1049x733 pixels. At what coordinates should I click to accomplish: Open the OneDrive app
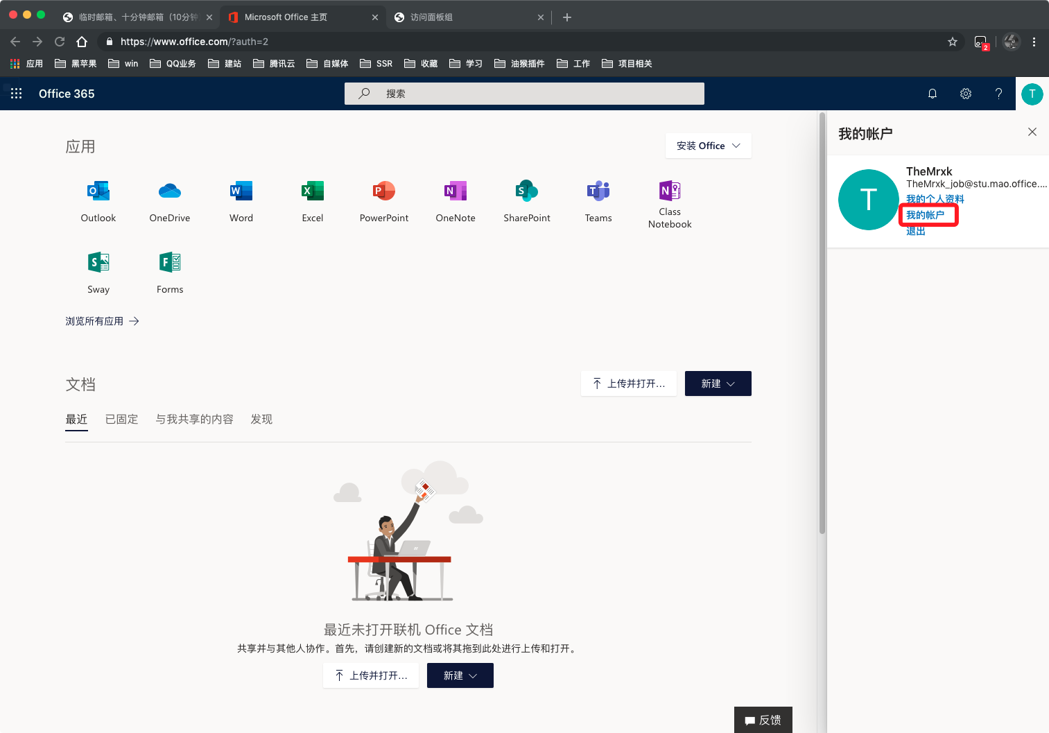170,201
